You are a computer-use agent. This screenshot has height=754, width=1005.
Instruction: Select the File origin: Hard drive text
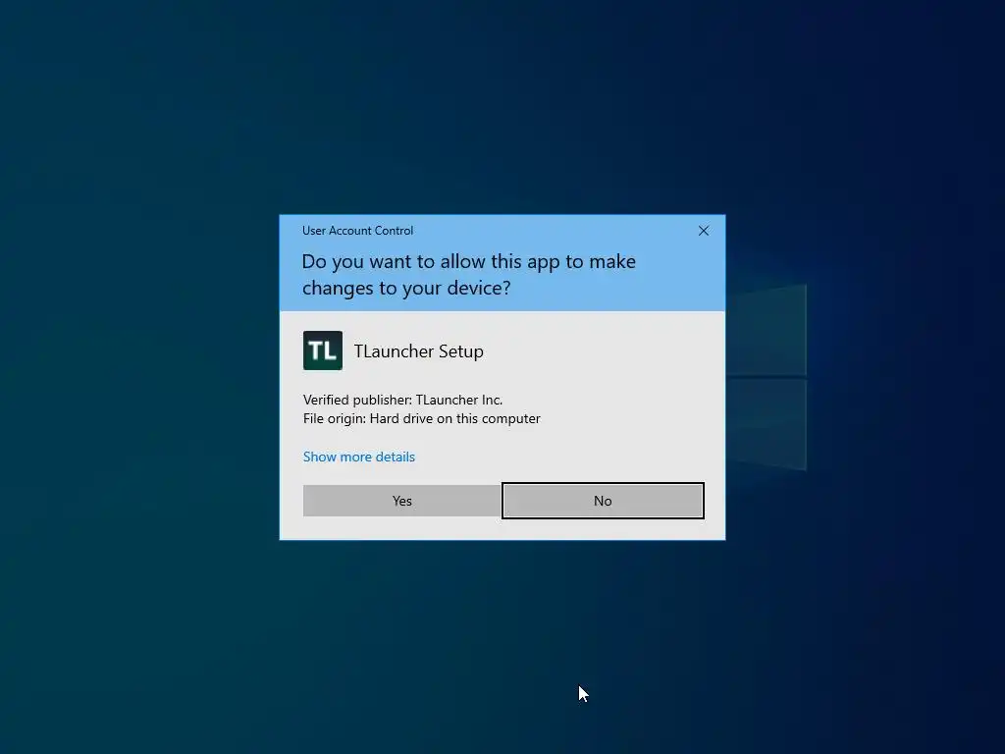point(422,418)
